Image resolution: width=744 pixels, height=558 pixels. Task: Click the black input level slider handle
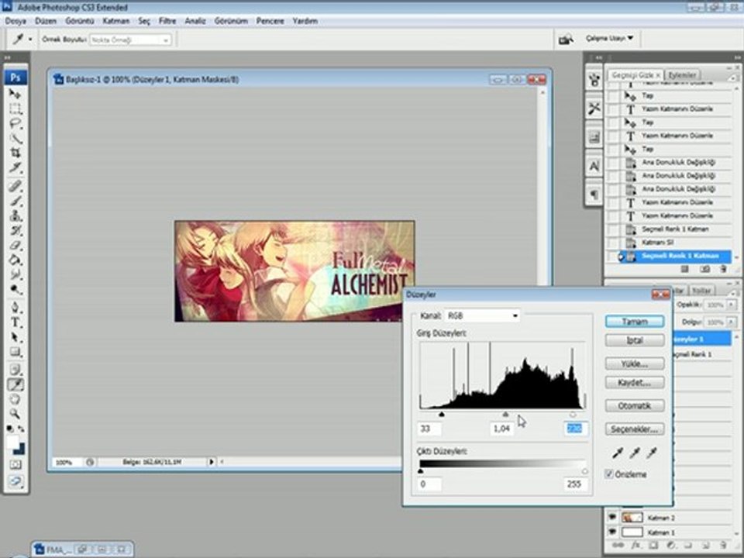click(441, 414)
